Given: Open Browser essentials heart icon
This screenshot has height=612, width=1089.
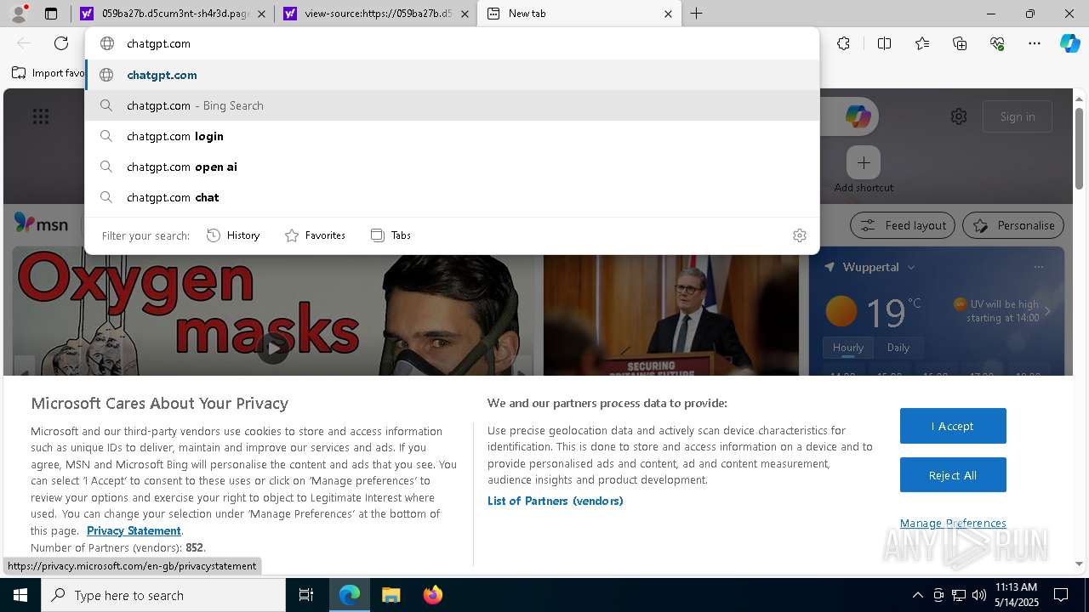Looking at the screenshot, I should pyautogui.click(x=997, y=43).
